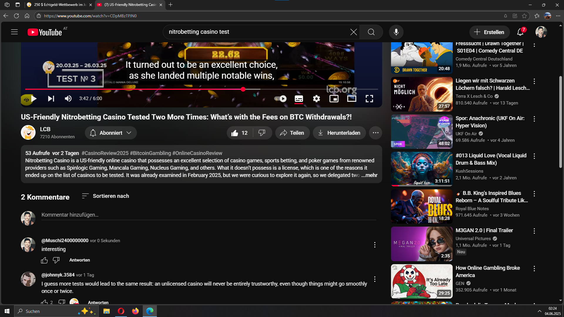The height and width of the screenshot is (317, 564).
Task: Open the player settings gear
Action: pyautogui.click(x=316, y=99)
